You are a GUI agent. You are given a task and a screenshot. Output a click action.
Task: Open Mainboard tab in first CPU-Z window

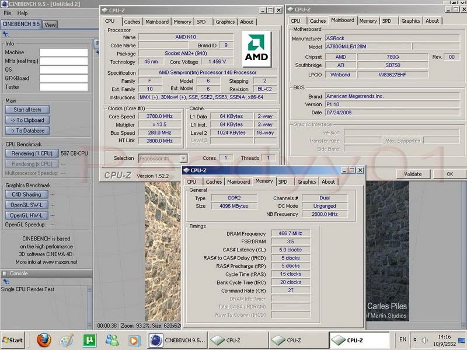[157, 22]
